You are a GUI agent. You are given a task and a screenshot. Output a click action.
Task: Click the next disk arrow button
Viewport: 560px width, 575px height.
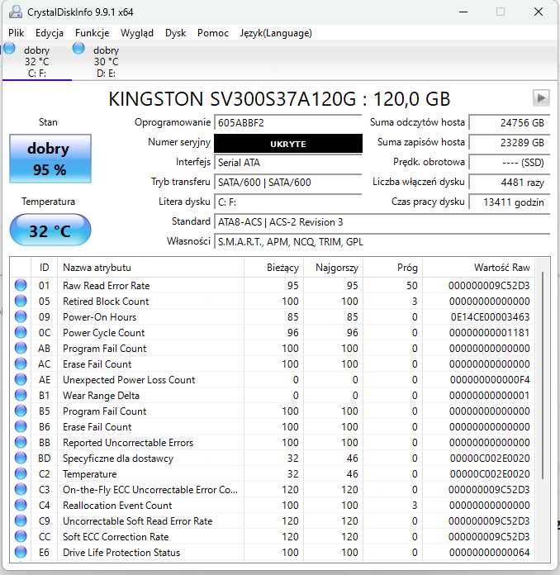point(541,98)
